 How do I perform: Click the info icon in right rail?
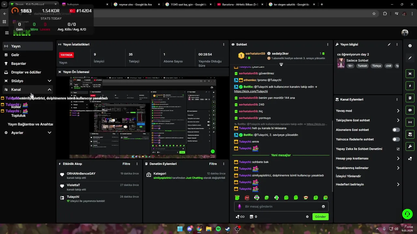click(410, 46)
